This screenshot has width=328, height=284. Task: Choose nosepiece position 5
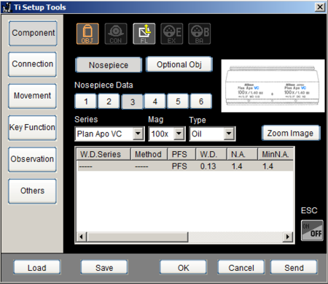(178, 101)
